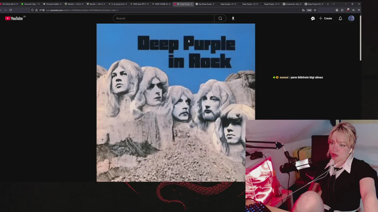This screenshot has height=212, width=378.
Task: Go forward in browser history
Action: 5,10
